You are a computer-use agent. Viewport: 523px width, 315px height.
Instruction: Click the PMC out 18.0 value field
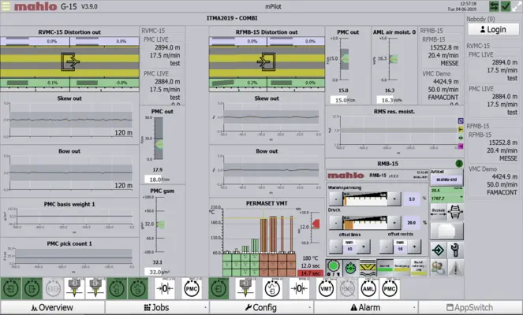(x=156, y=180)
